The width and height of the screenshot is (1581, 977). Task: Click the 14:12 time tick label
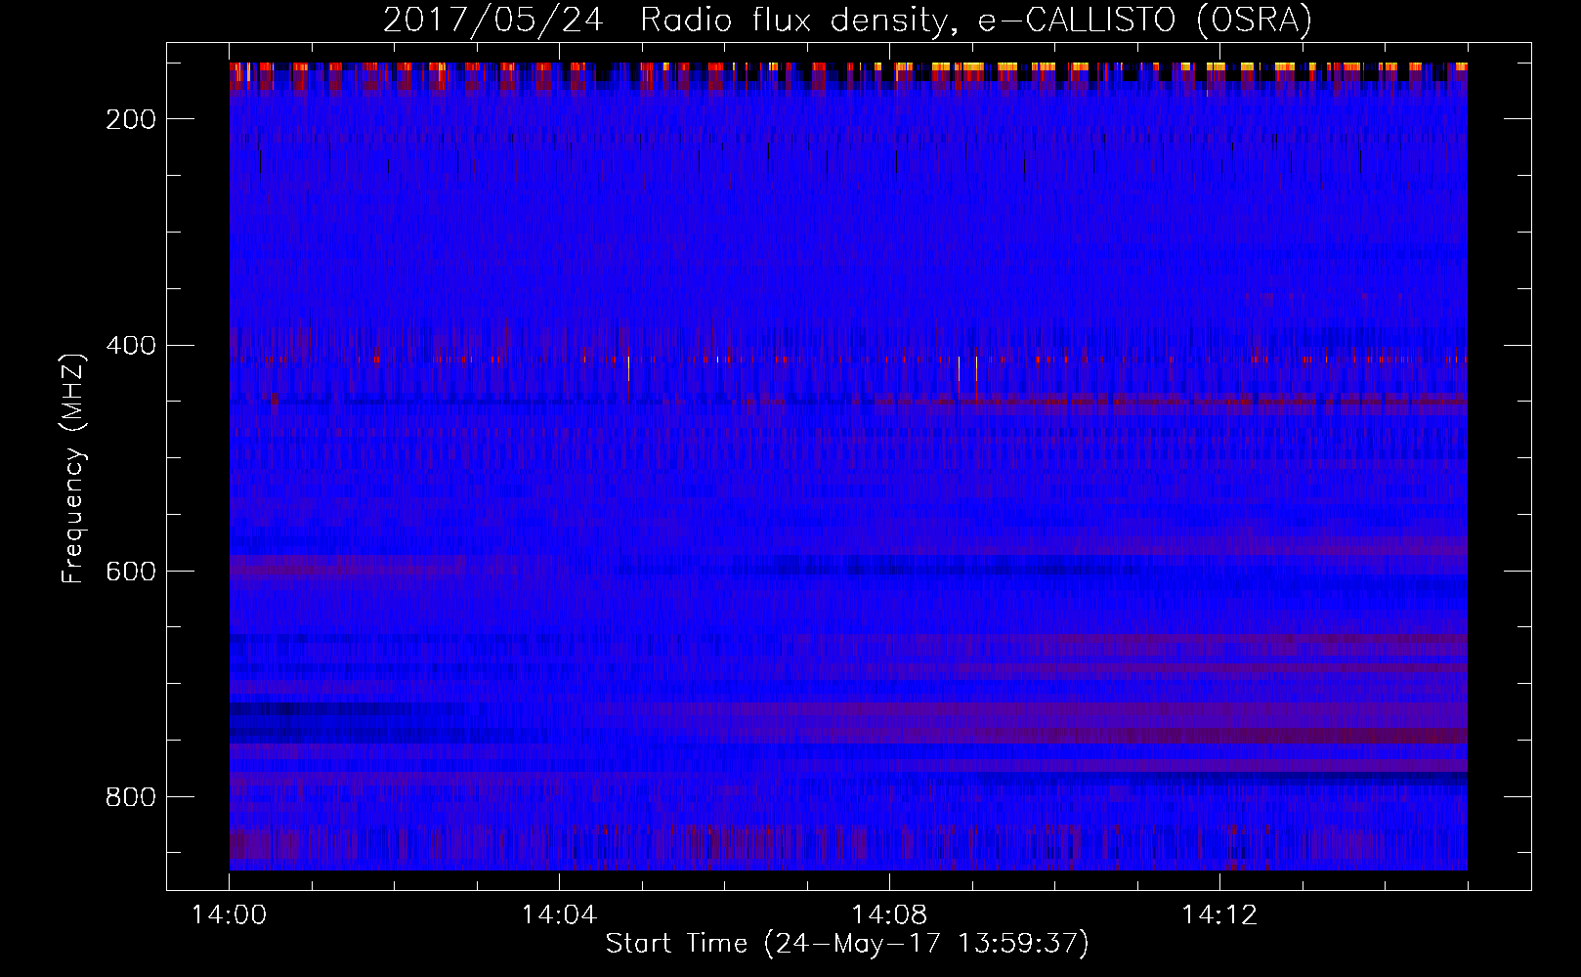point(1218,915)
